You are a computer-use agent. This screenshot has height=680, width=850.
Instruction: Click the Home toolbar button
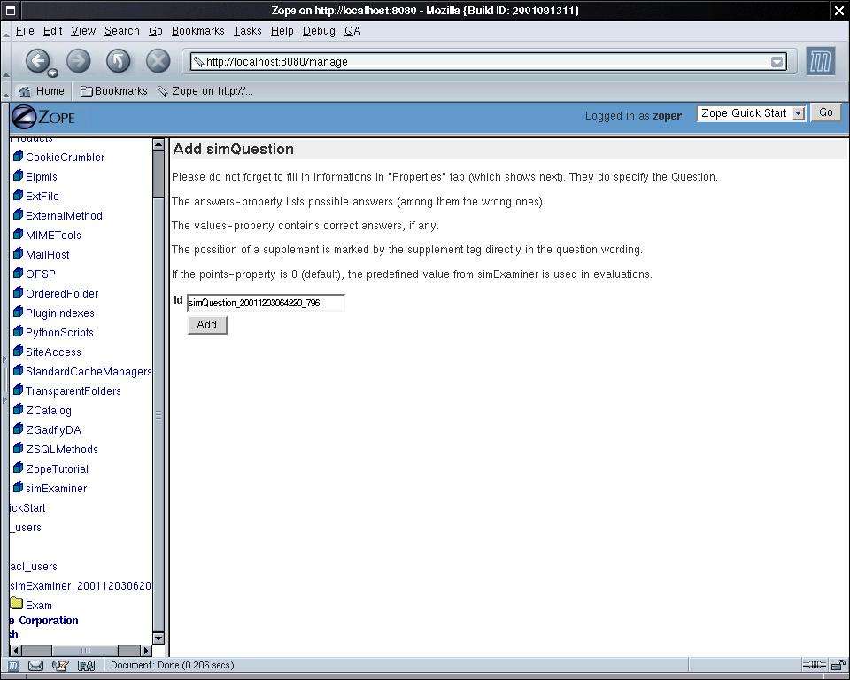42,91
